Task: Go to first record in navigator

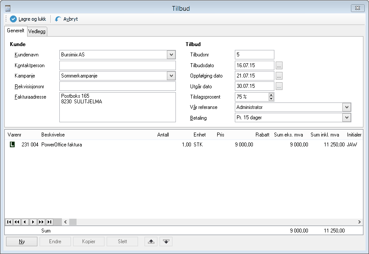Action: pos(9,222)
